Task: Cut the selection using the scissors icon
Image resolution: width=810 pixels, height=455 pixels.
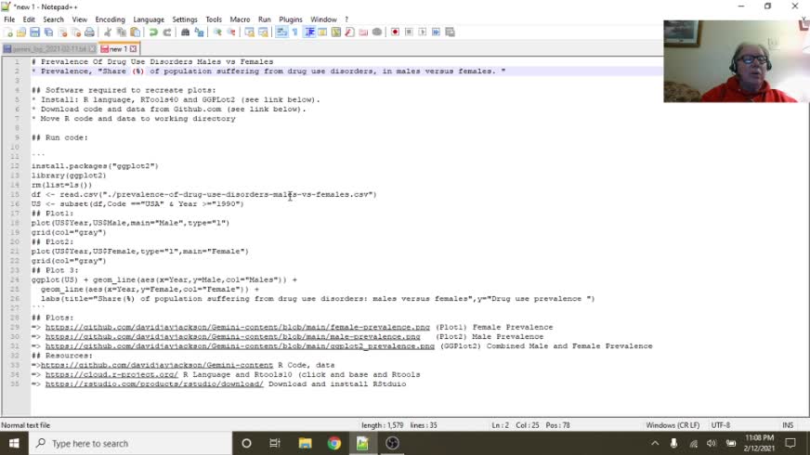Action: (108, 32)
